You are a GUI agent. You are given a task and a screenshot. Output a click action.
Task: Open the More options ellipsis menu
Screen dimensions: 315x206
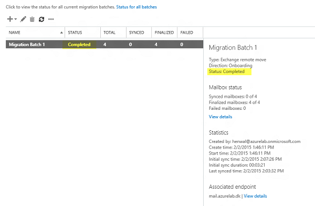(x=51, y=19)
